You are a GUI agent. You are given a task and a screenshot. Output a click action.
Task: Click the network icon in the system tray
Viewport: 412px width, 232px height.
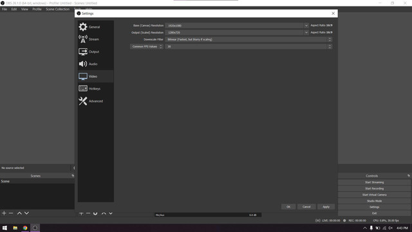[x=384, y=227]
